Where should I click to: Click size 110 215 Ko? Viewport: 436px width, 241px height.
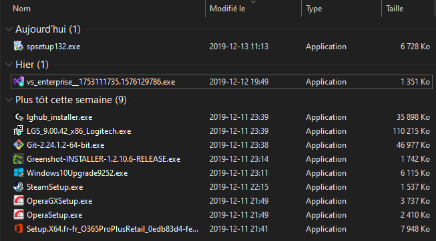(x=411, y=131)
